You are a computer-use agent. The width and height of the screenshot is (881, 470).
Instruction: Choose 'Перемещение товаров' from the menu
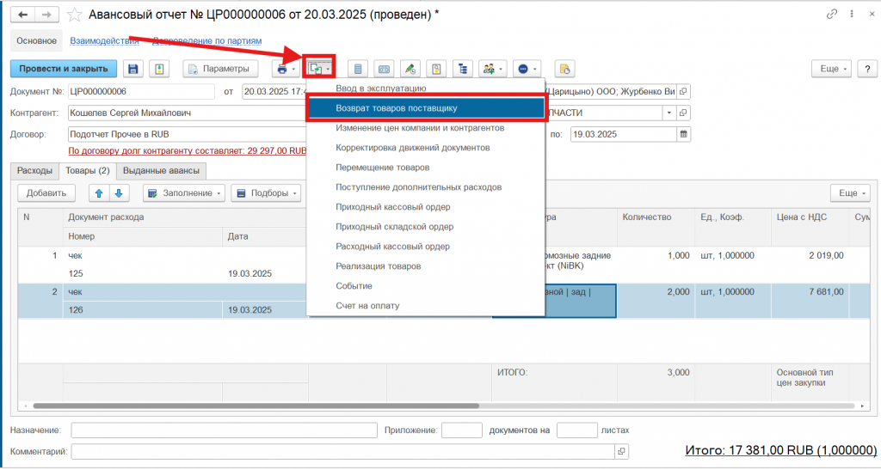pyautogui.click(x=382, y=168)
